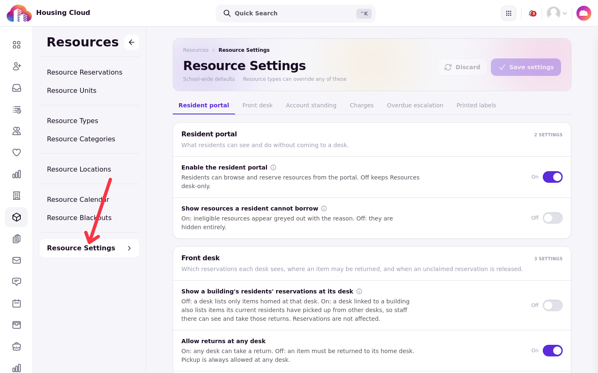Click the calendar icon in sidebar

(17, 303)
